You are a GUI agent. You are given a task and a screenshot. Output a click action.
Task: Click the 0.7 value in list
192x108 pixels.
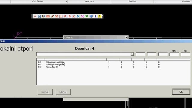coord(40,67)
